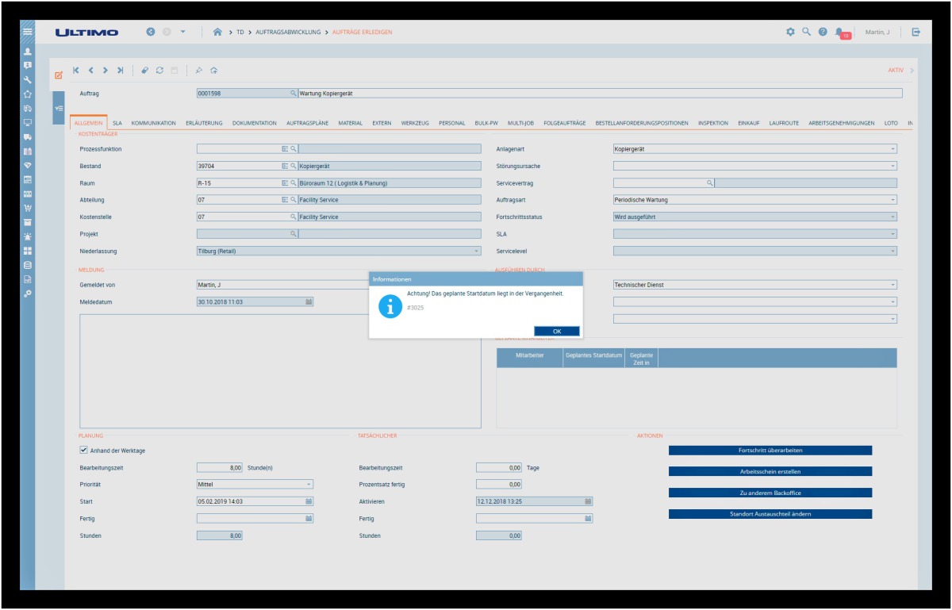The height and width of the screenshot is (610, 952).
Task: Open the help question mark icon
Action: coord(823,32)
